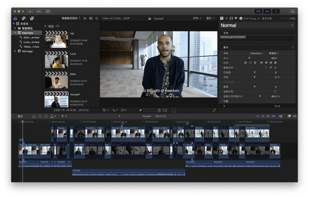The image size is (309, 197).
Task: Switch to the captions inspector tab
Action: click(226, 18)
